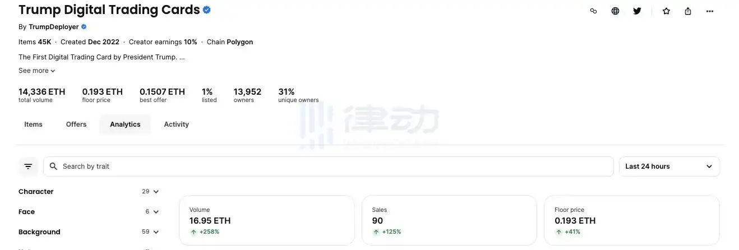Select the Analytics tab

[125, 124]
